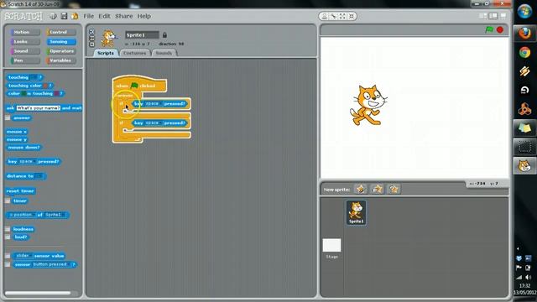Open the touching block target dropdown

click(x=34, y=77)
